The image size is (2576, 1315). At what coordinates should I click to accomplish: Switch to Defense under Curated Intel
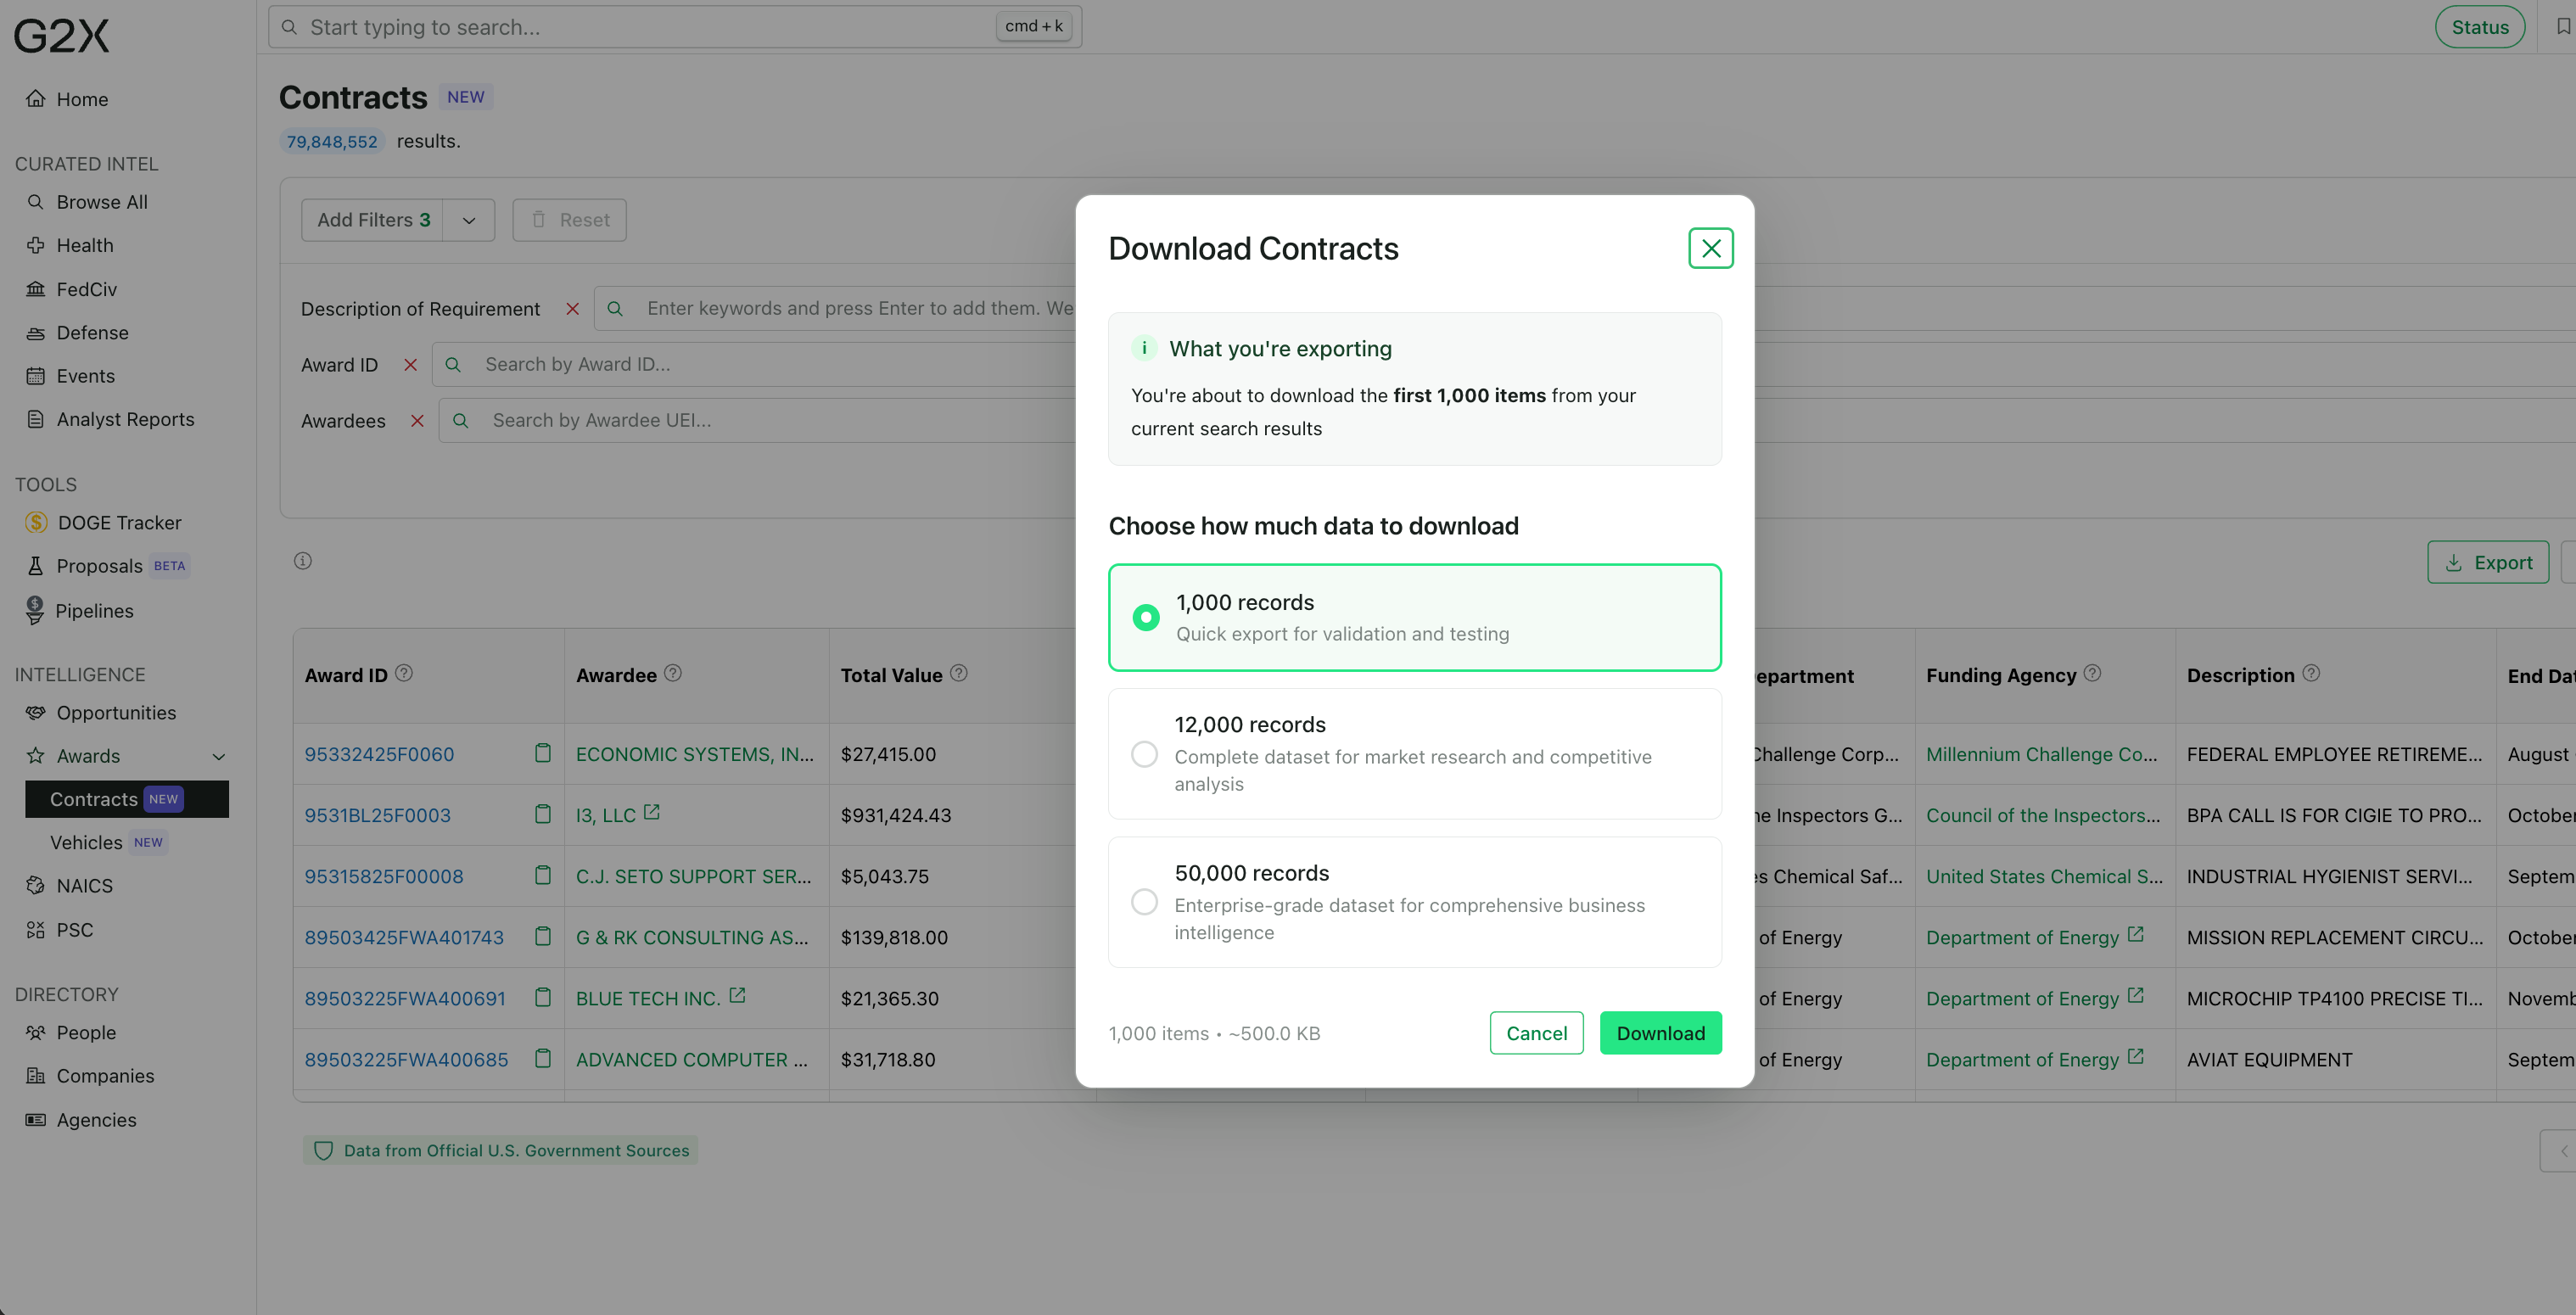92,332
